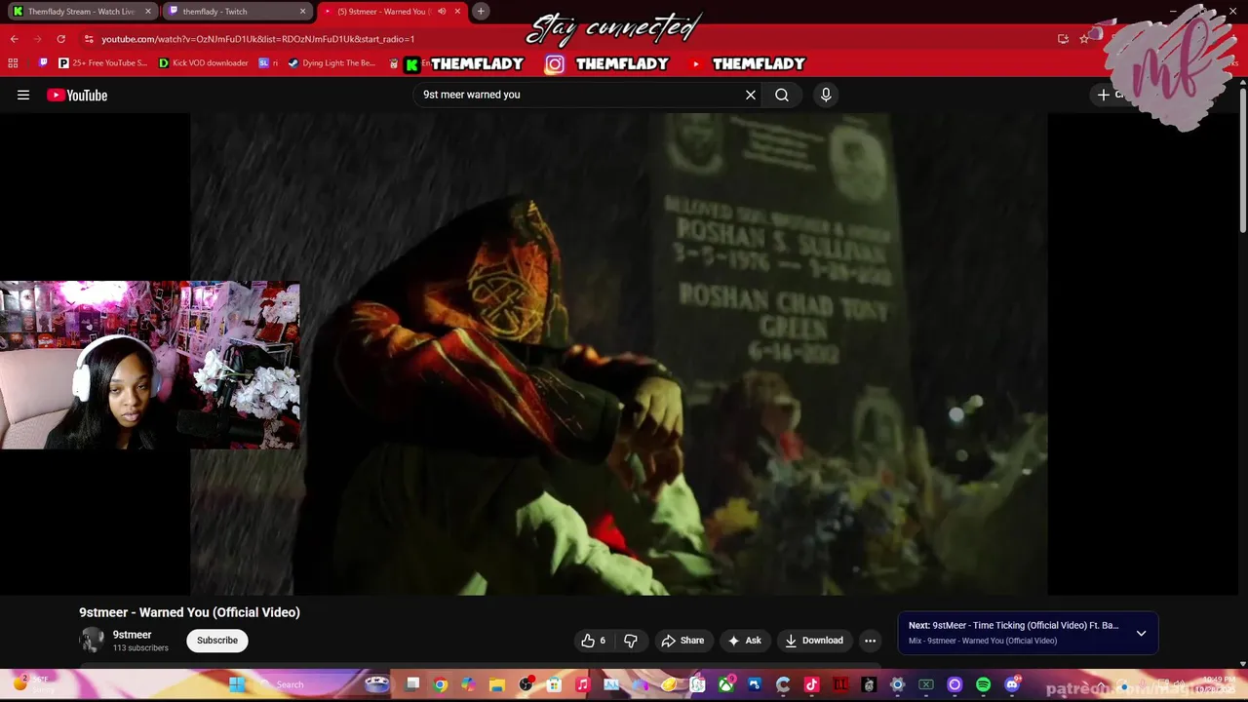Subscribe to 9stmeer channel
This screenshot has width=1248, height=702.
coord(217,641)
